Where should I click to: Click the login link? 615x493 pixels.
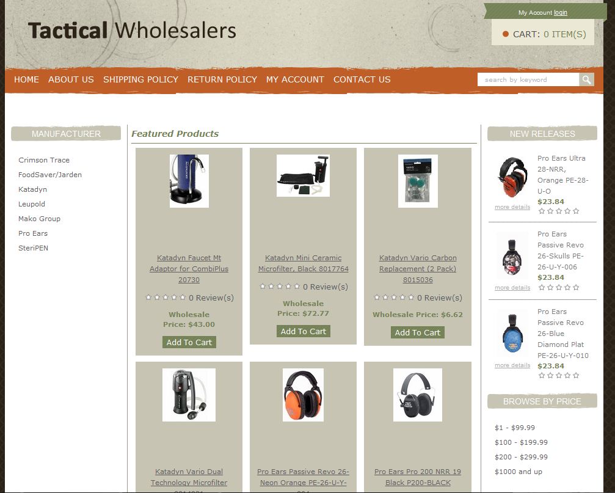point(561,13)
